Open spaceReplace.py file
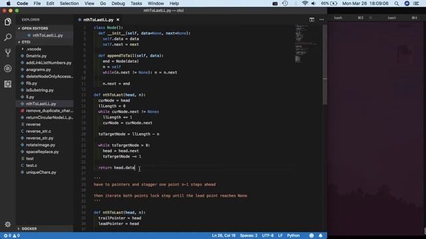This screenshot has width=426, height=239. point(42,152)
